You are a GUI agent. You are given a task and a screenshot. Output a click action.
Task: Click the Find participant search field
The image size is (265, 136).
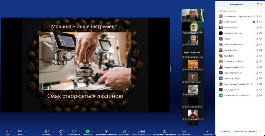pos(240,11)
